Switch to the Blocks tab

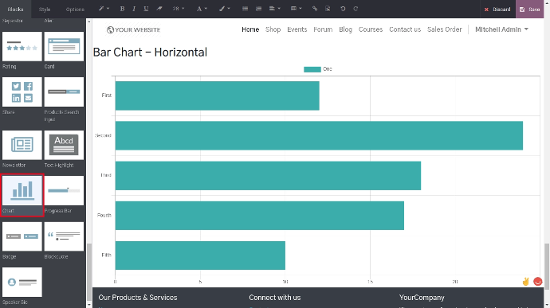tap(15, 9)
